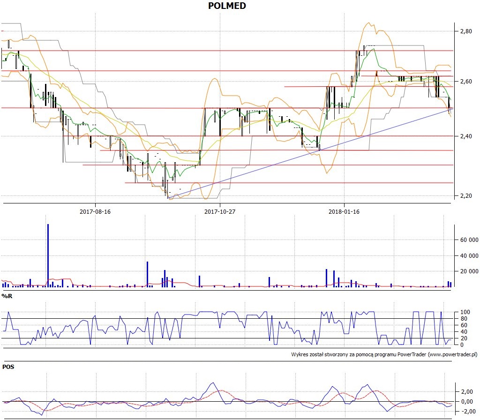Click the 20 level on %R axis
This screenshot has width=480, height=420.
tap(464, 338)
